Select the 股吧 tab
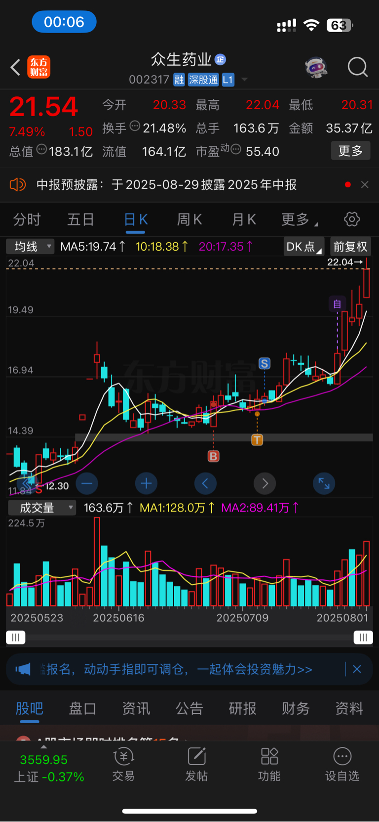The width and height of the screenshot is (379, 822). click(30, 709)
